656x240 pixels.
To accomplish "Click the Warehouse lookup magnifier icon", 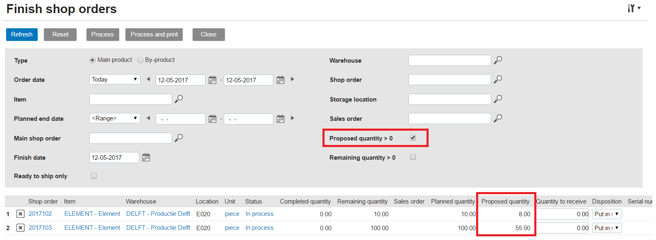I will [x=498, y=60].
